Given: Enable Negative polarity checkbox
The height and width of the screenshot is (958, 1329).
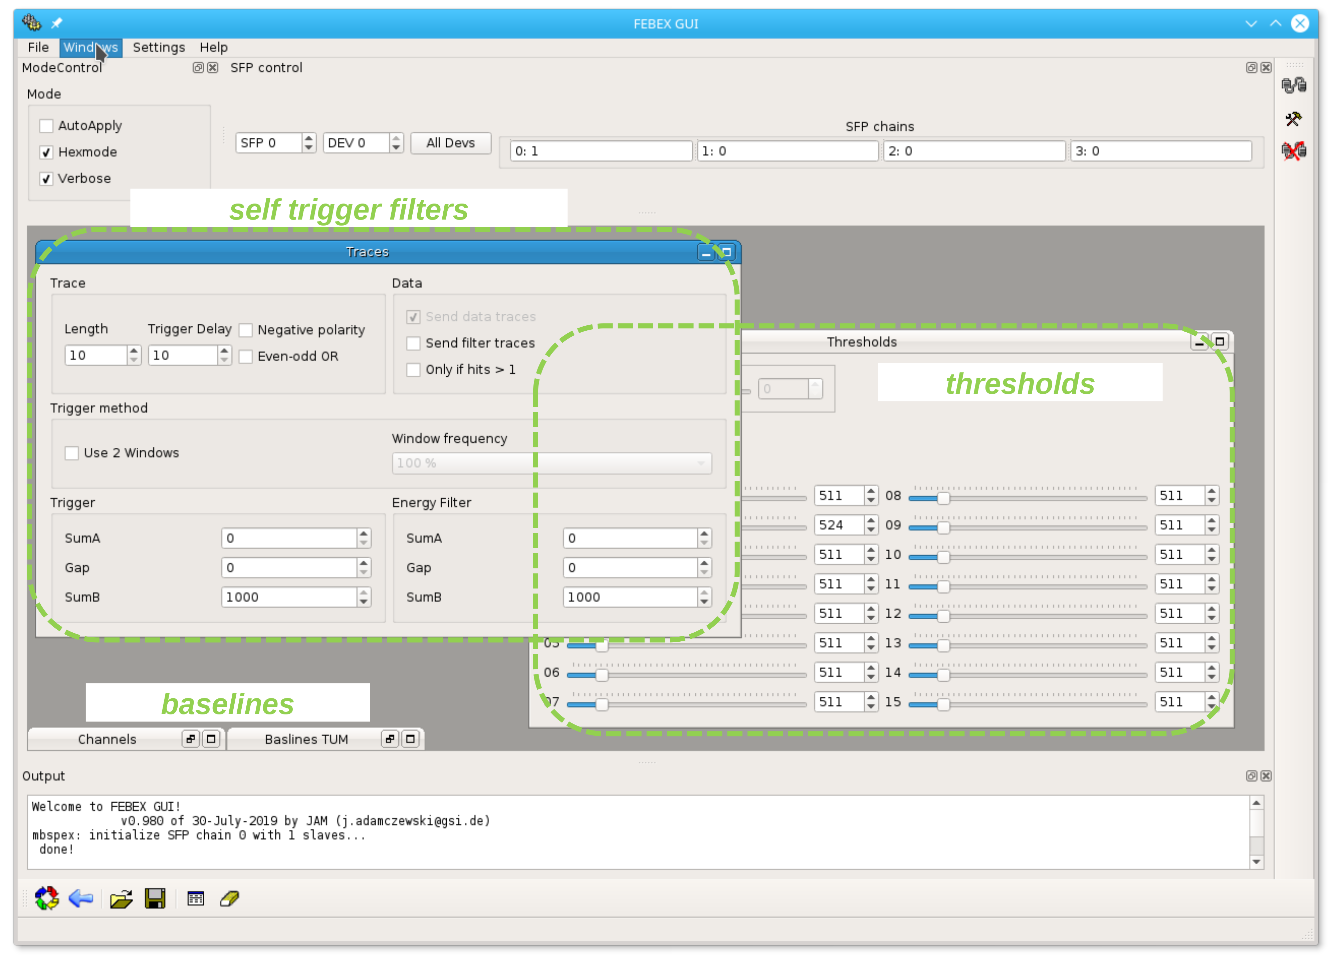Looking at the screenshot, I should (246, 330).
